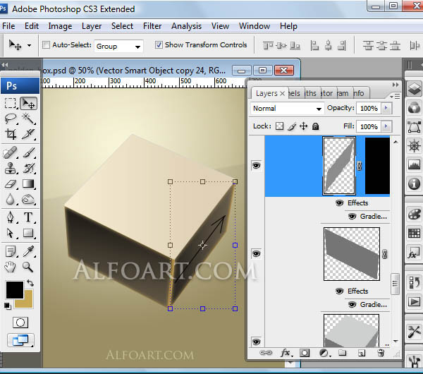Select the Eyedropper tool
423x374 pixels.
click(29, 251)
